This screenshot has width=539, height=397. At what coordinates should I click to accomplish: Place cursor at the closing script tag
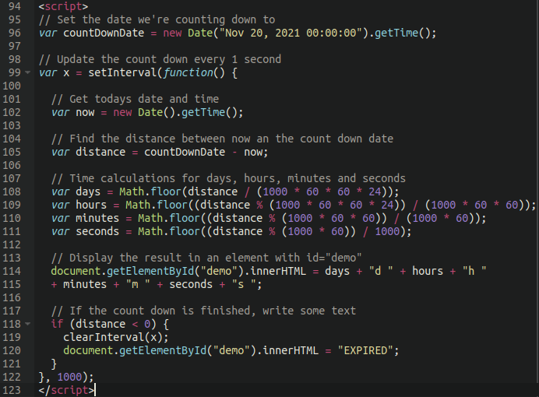pos(65,390)
